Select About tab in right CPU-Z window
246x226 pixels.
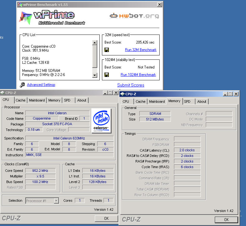[x=202, y=101]
